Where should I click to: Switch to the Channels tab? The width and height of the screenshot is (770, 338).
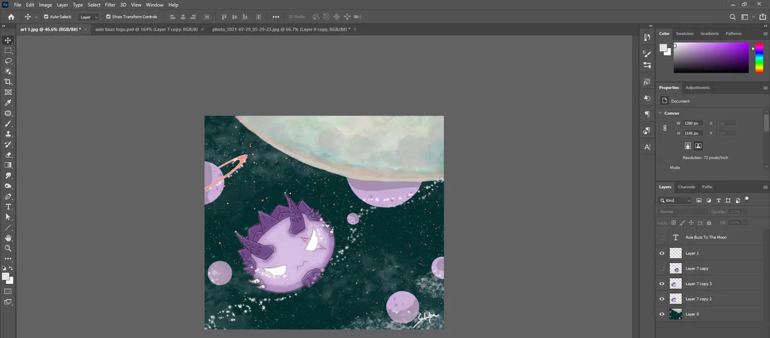click(686, 187)
